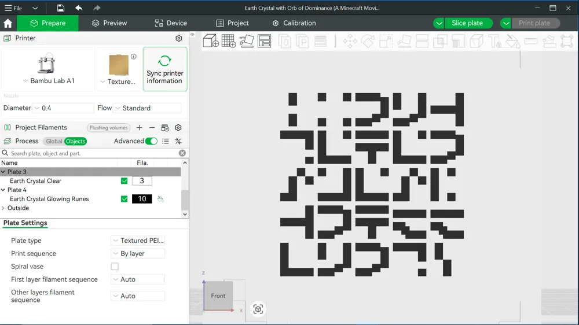The height and width of the screenshot is (325, 579).
Task: Open the Print sequence dropdown
Action: (x=138, y=253)
